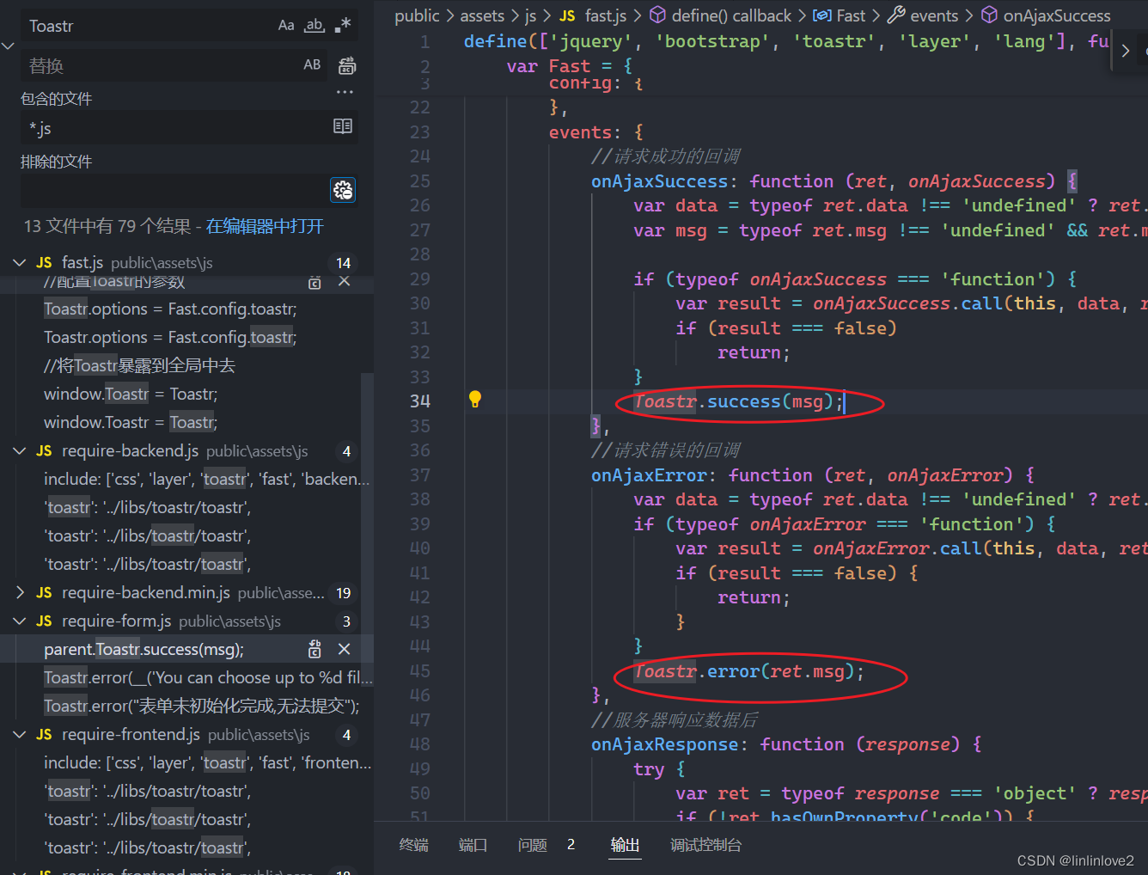1148x875 pixels.
Task: Enable preserve case AB in replace field
Action: pos(312,64)
